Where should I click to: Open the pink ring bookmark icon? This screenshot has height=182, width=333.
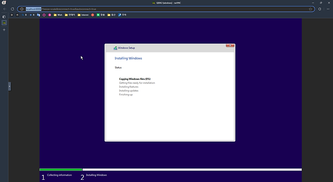click(44, 15)
